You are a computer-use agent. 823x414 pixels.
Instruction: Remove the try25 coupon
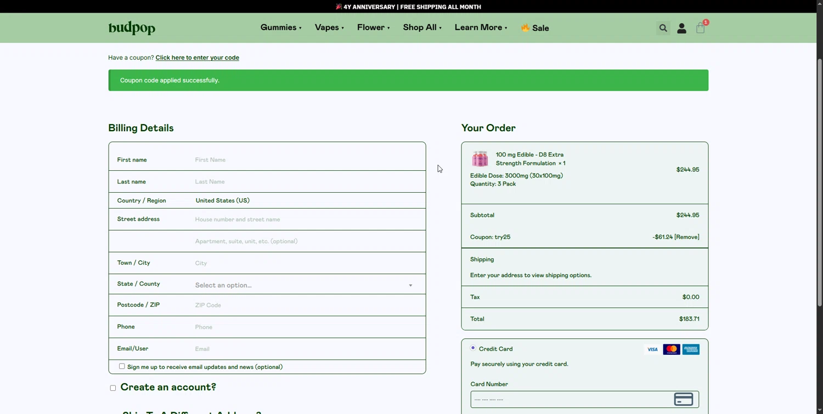687,237
